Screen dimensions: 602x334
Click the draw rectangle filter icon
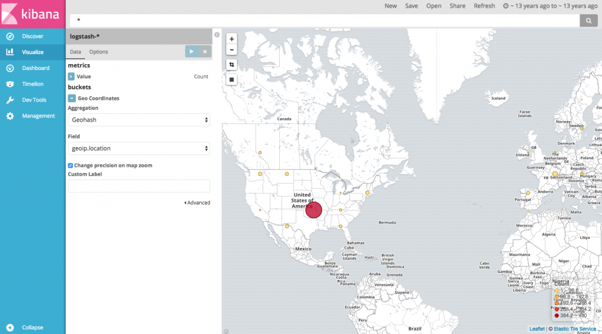232,79
